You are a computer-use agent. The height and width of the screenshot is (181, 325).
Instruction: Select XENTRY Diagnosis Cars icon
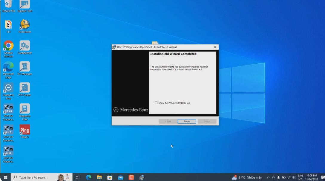[x=8, y=113]
